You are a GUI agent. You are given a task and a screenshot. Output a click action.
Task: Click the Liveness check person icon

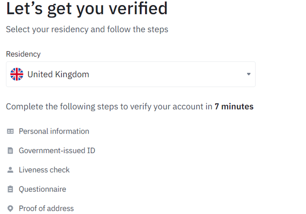click(10, 170)
